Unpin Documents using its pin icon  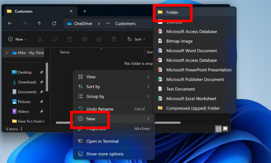[x=42, y=92]
